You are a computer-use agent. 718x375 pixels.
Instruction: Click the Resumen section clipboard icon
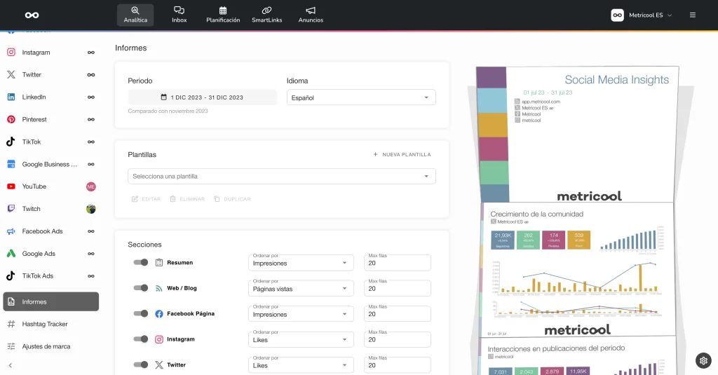[159, 262]
